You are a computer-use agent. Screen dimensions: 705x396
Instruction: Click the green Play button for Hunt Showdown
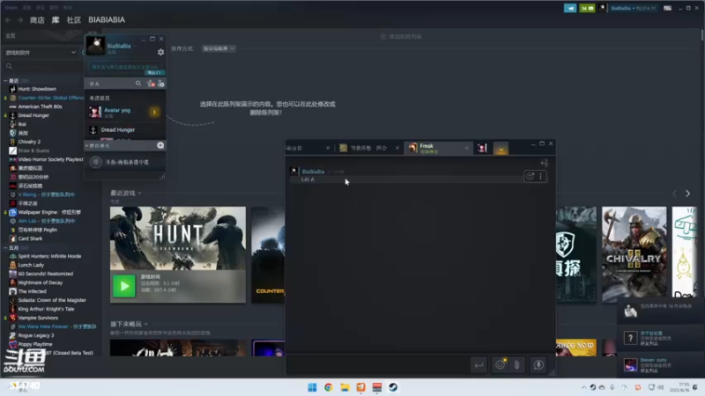pos(124,286)
